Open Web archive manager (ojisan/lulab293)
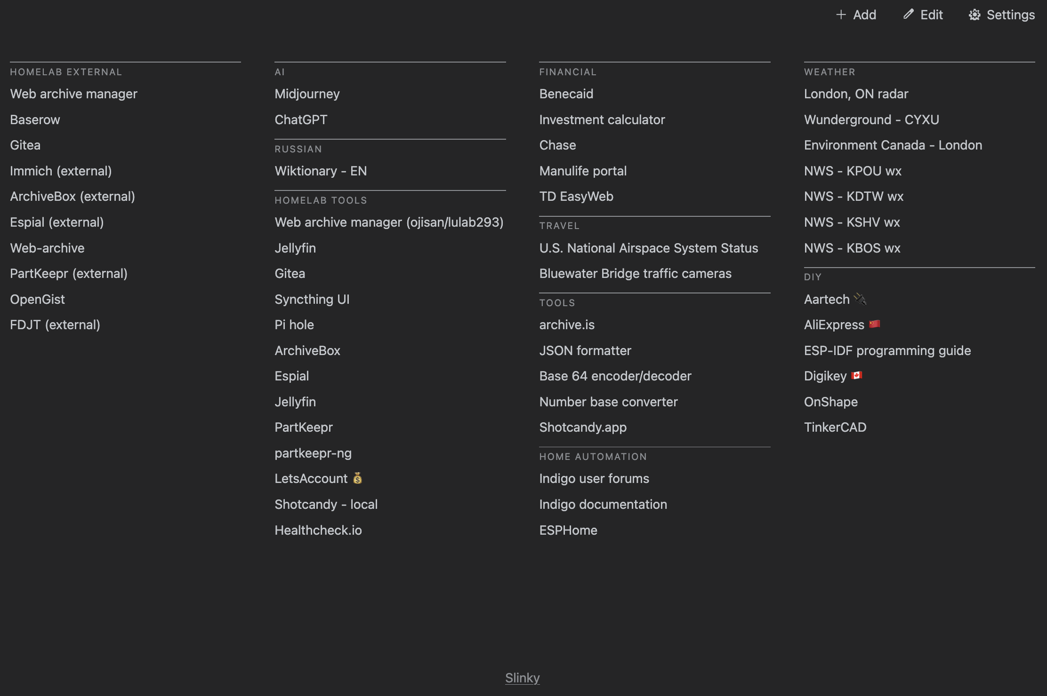Viewport: 1047px width, 696px height. click(389, 222)
